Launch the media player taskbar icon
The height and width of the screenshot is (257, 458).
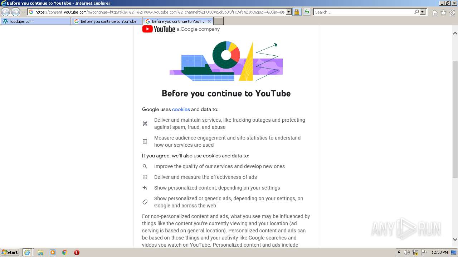[53, 252]
